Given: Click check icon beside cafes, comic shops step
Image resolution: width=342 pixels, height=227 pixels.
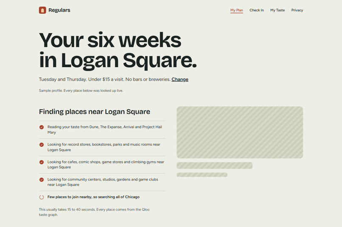Looking at the screenshot, I should click(x=42, y=162).
